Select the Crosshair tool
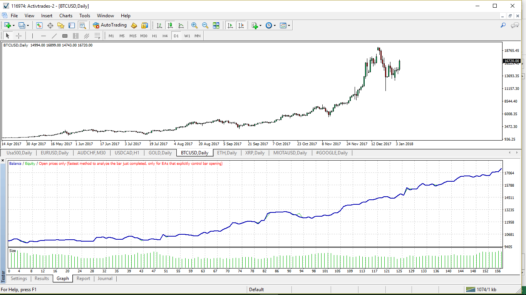 click(x=18, y=36)
